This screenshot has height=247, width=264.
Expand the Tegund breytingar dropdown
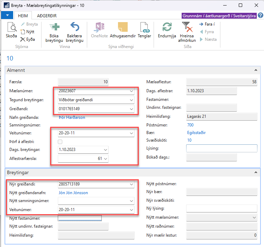click(x=130, y=100)
